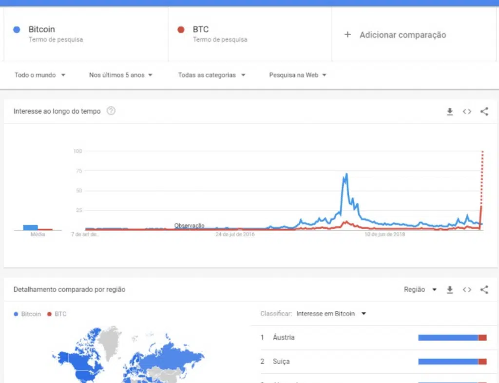Click help icon beside Interesse ao longo do tempo
The image size is (499, 383).
click(x=111, y=111)
